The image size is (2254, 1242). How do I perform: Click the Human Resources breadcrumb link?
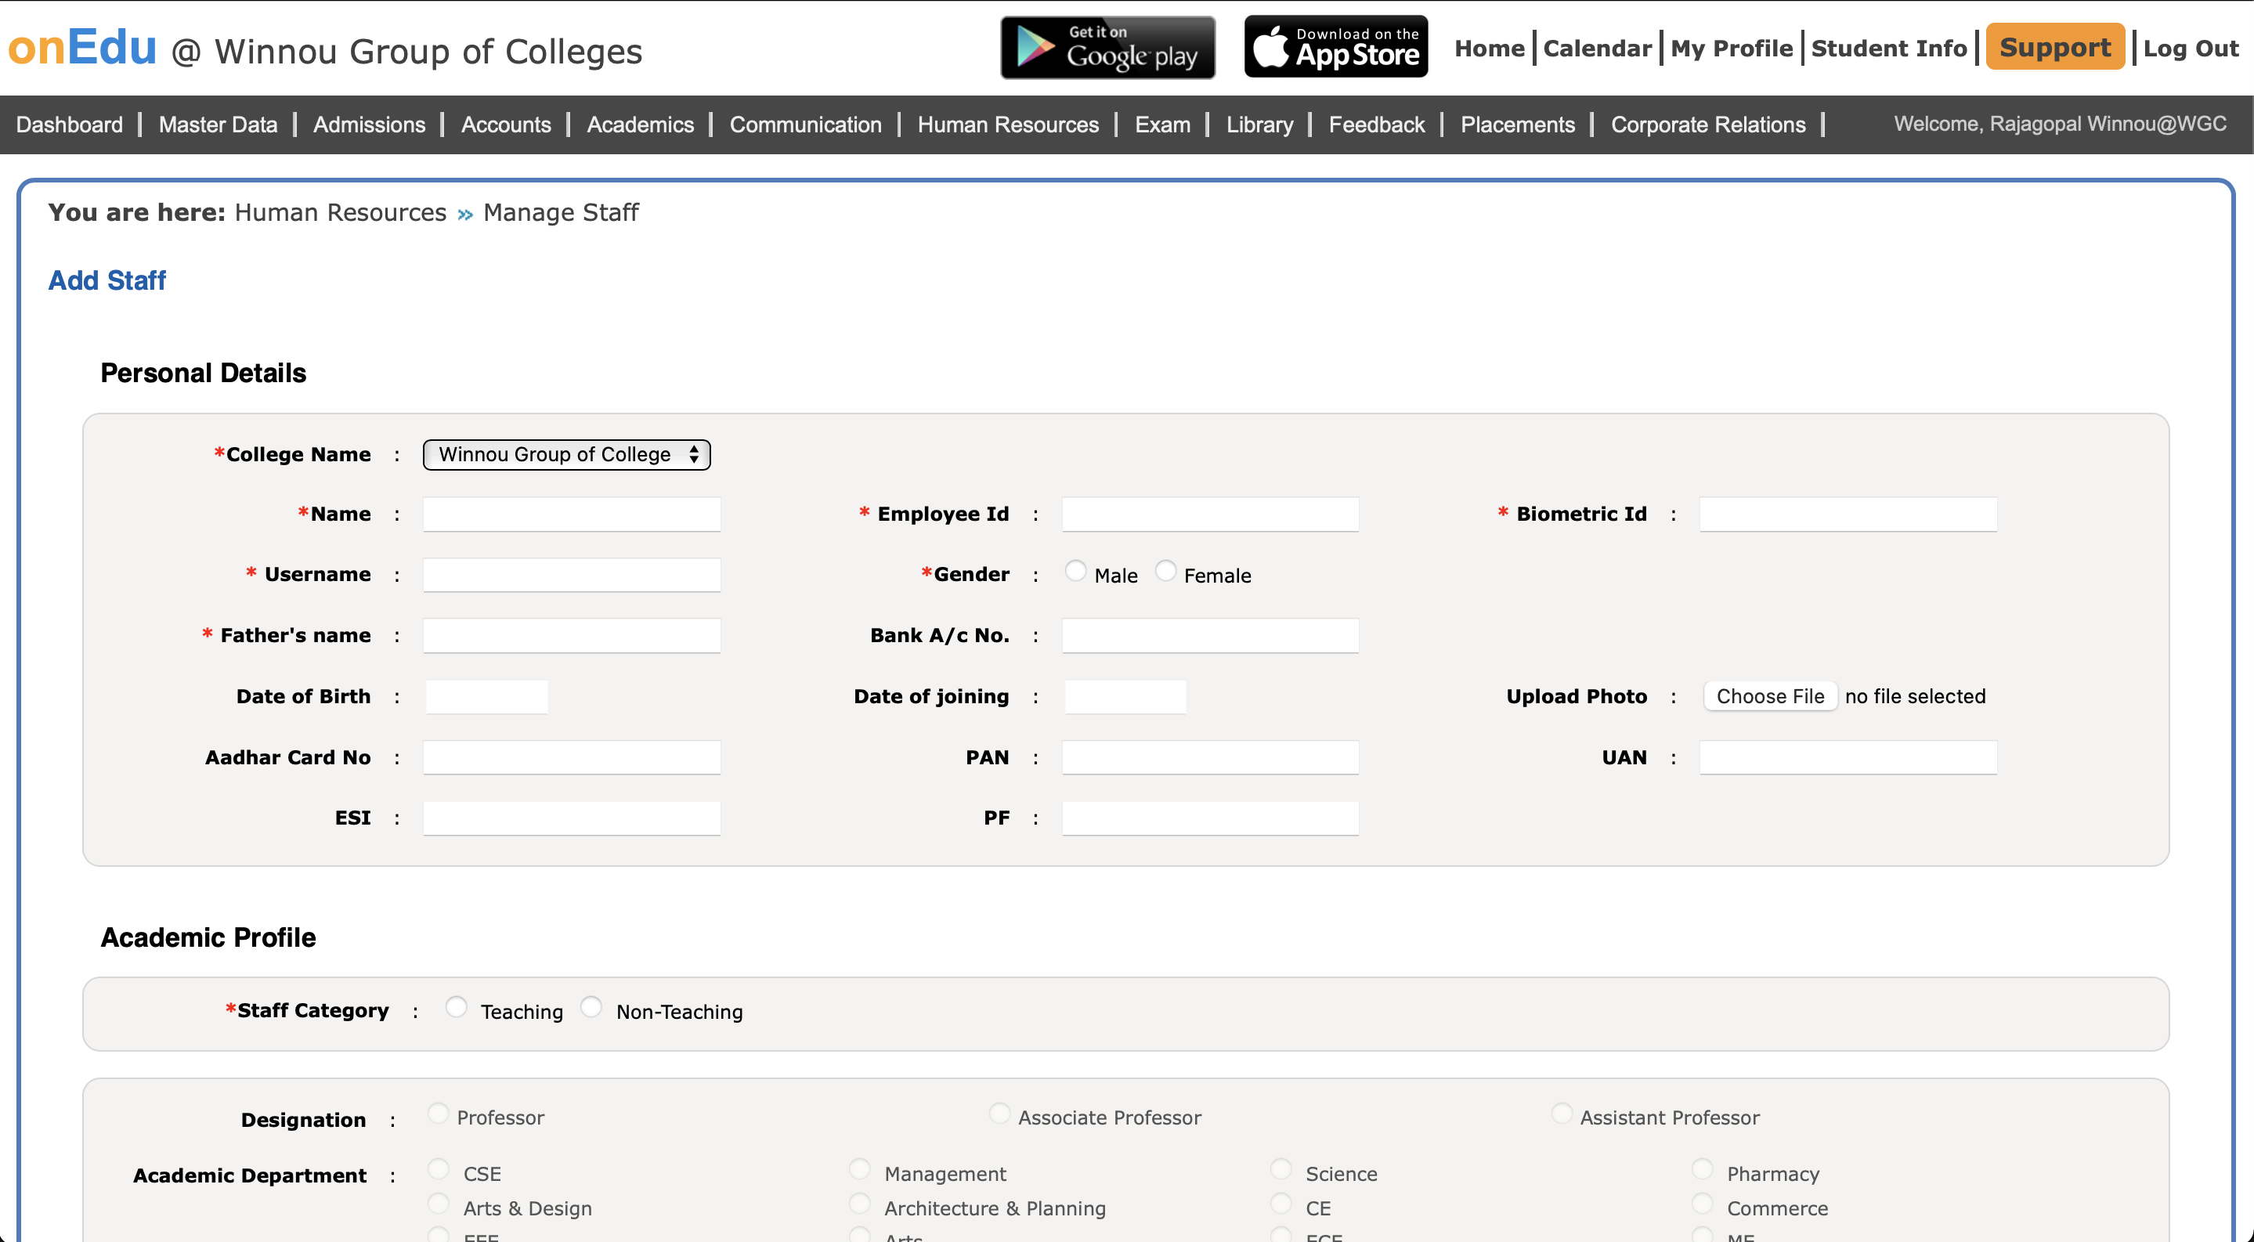(341, 212)
